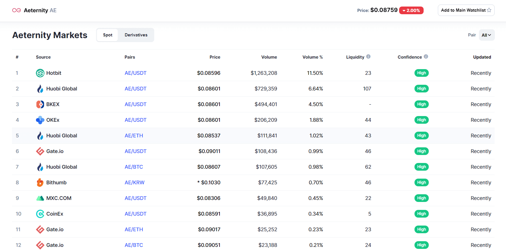Click the Aeternity Markets heading
The width and height of the screenshot is (506, 252).
pyautogui.click(x=50, y=35)
